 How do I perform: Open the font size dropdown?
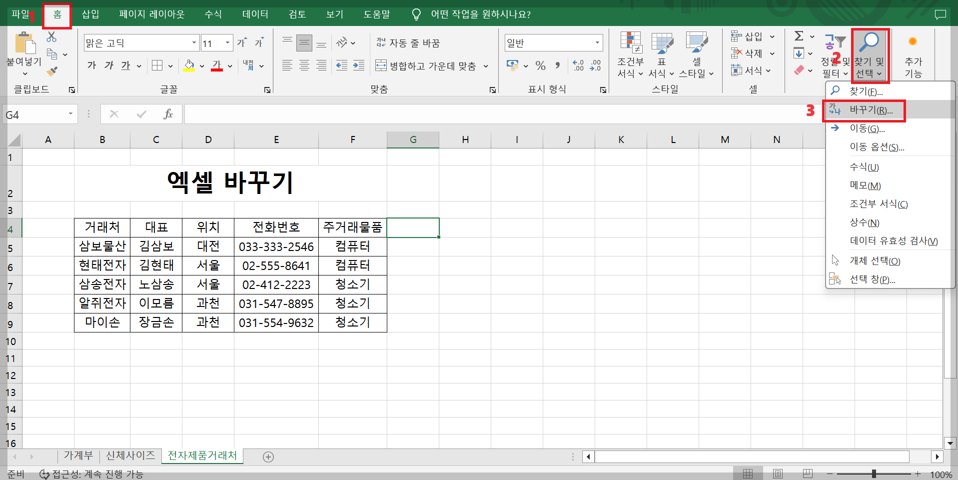(227, 42)
